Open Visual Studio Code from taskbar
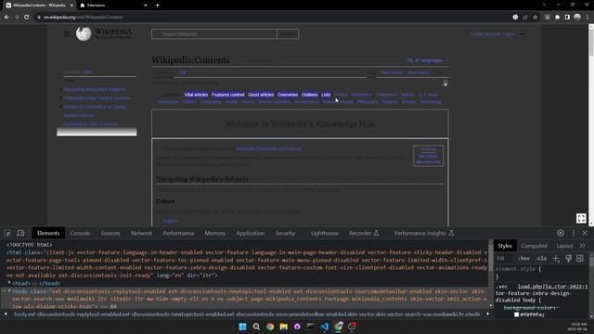The image size is (594, 334). click(324, 327)
